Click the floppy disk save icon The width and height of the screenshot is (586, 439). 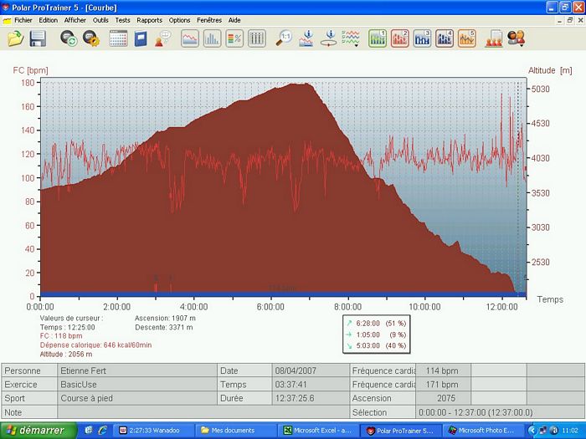point(38,38)
